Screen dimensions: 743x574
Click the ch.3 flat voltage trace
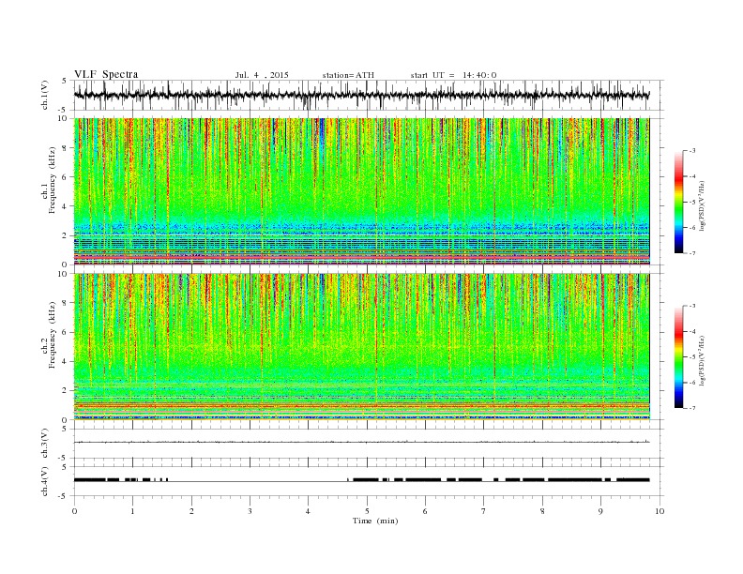(361, 442)
